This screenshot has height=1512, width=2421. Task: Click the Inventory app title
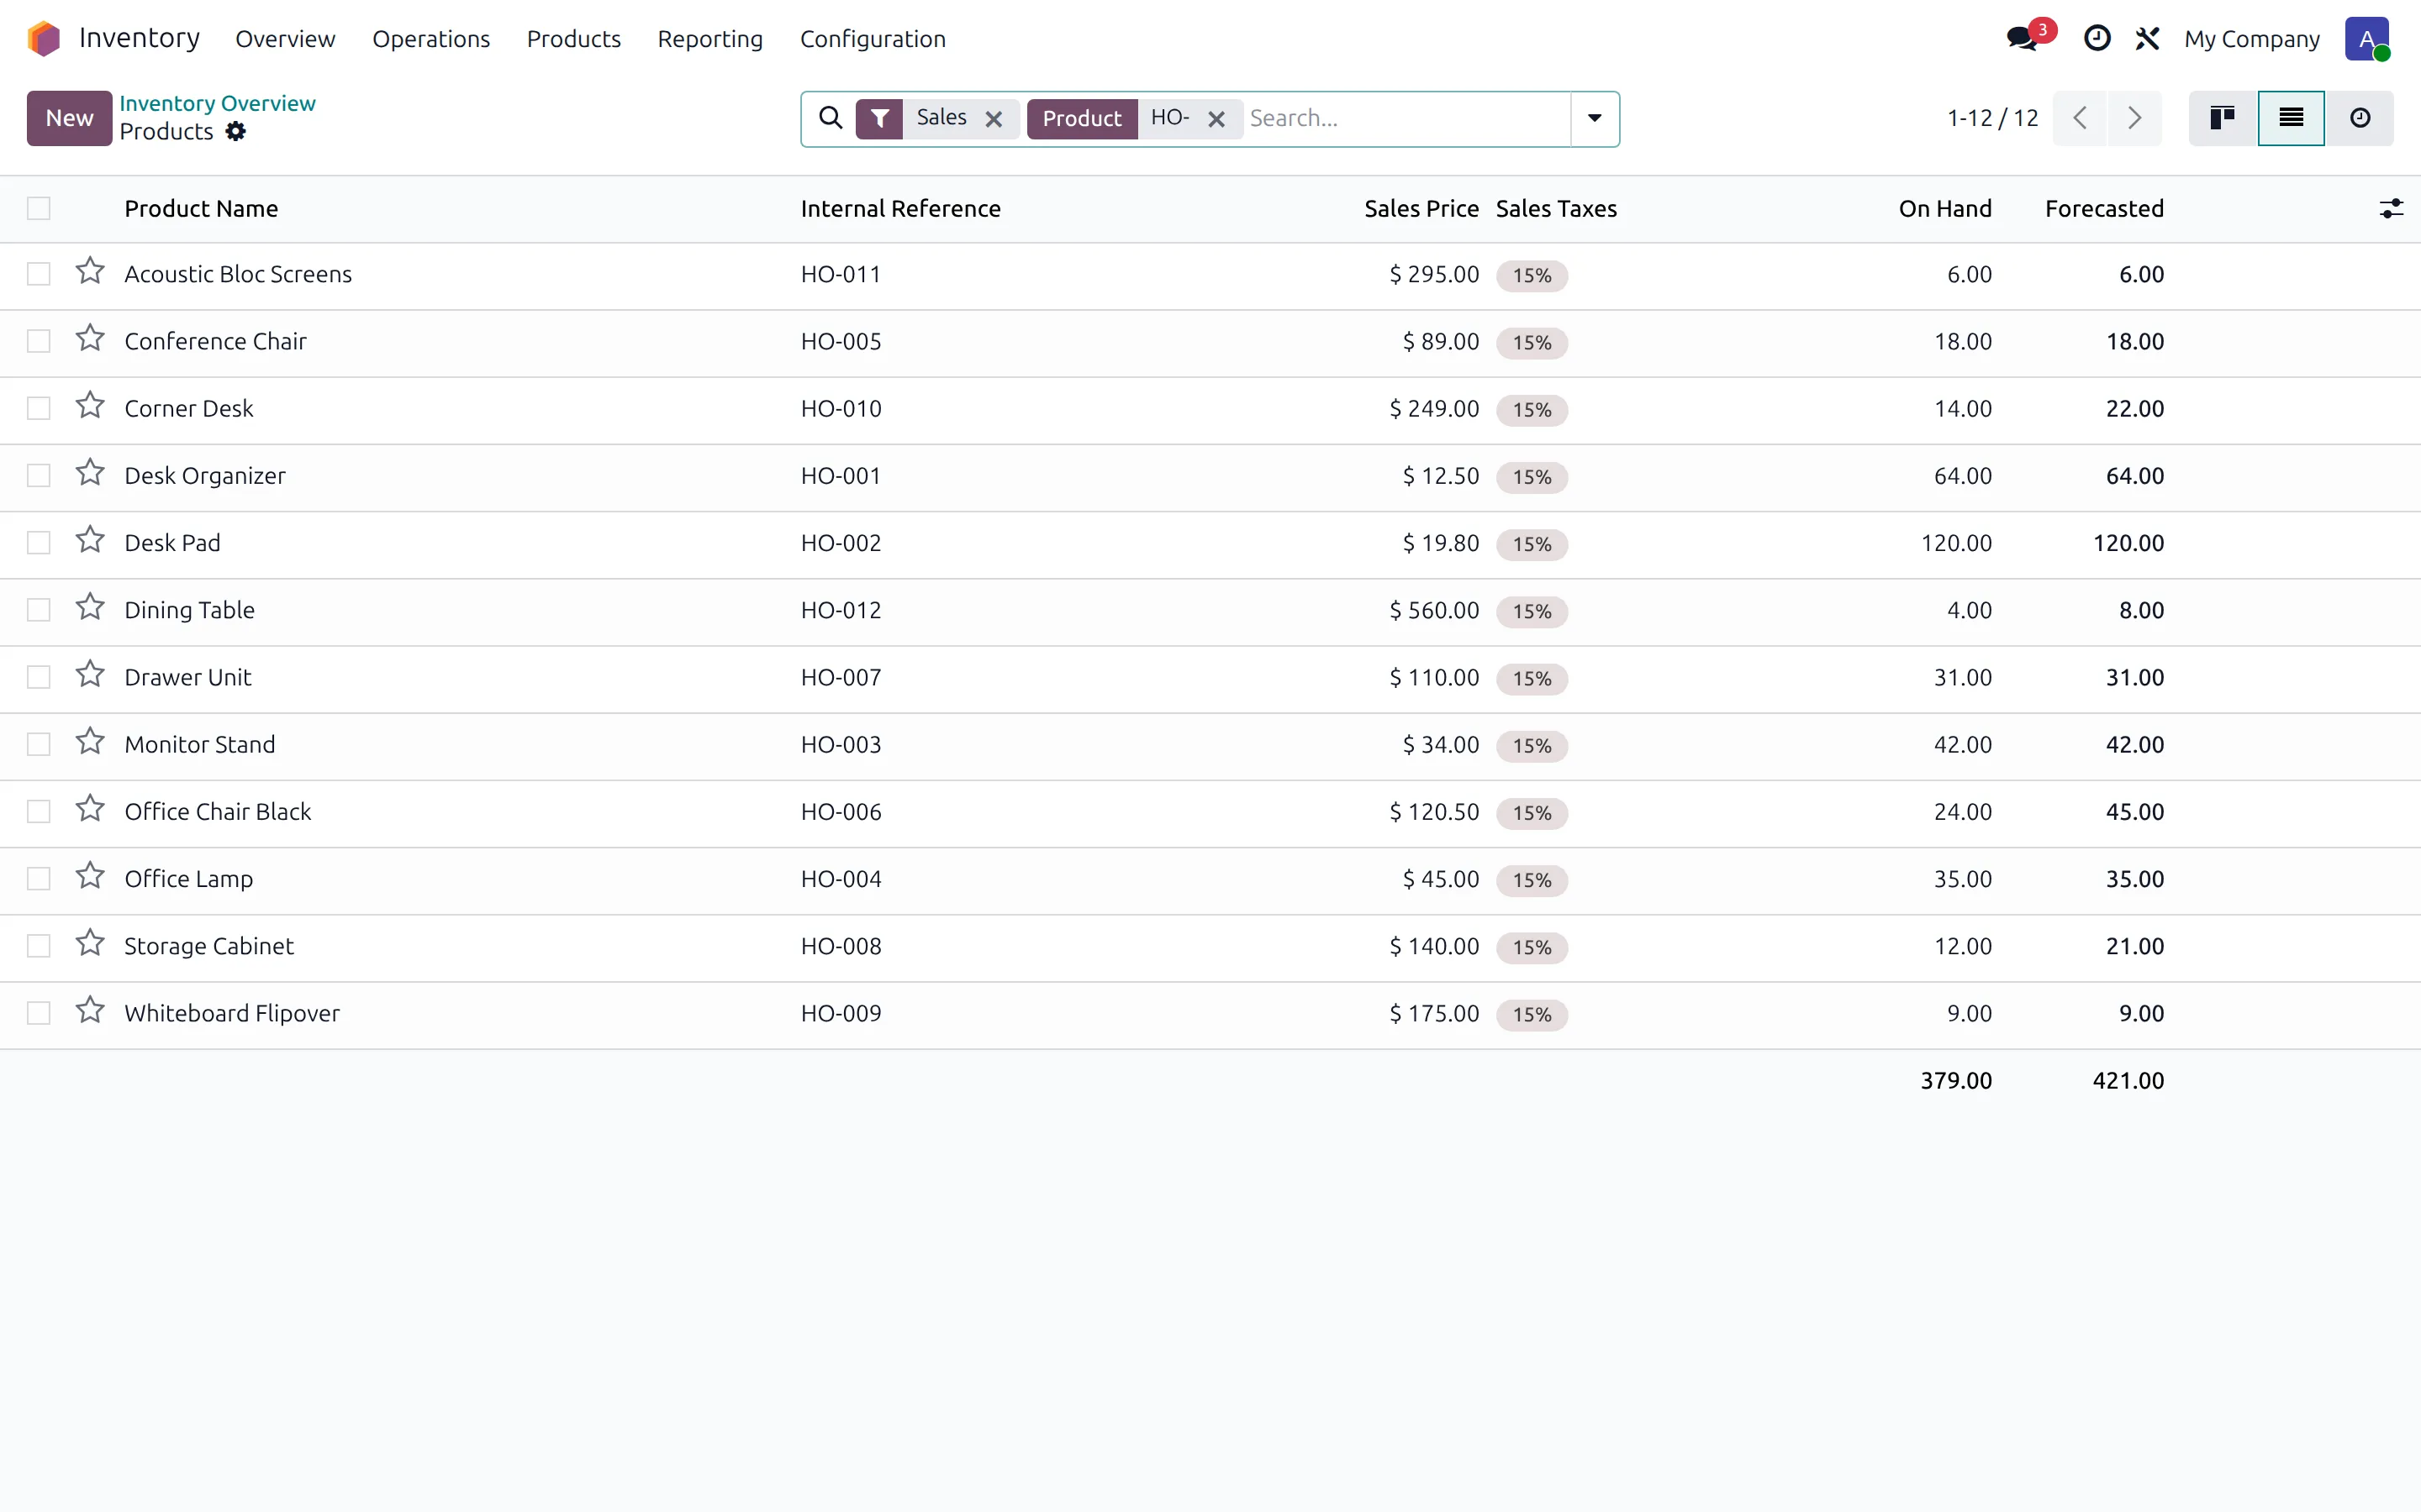139,38
